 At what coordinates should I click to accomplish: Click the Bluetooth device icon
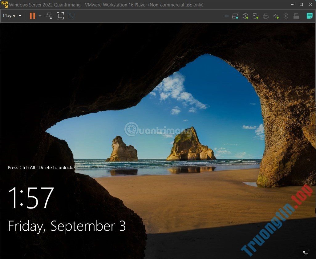[286, 16]
